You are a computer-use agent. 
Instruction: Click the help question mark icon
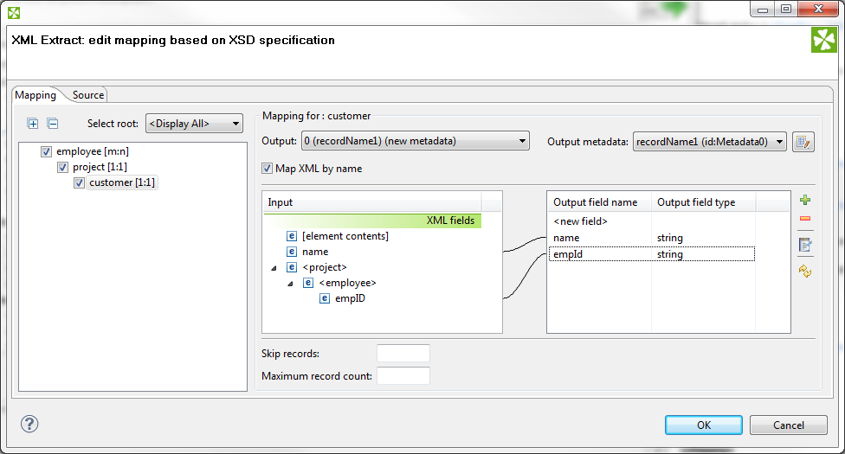point(29,424)
